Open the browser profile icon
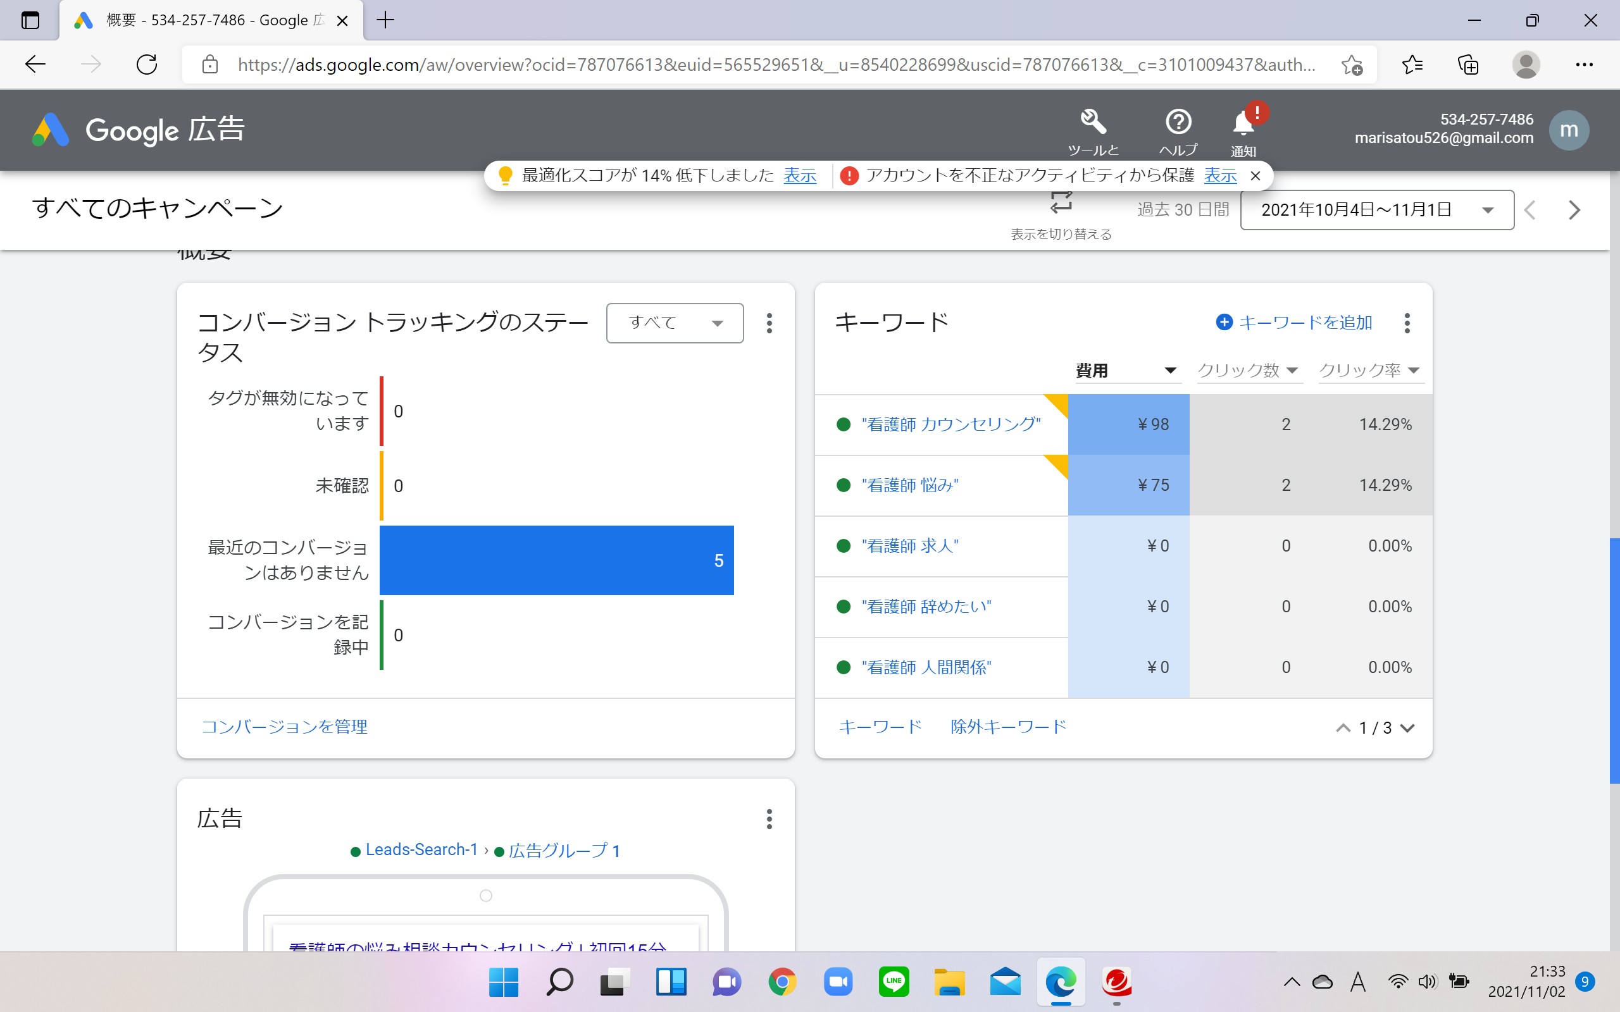 pyautogui.click(x=1526, y=65)
